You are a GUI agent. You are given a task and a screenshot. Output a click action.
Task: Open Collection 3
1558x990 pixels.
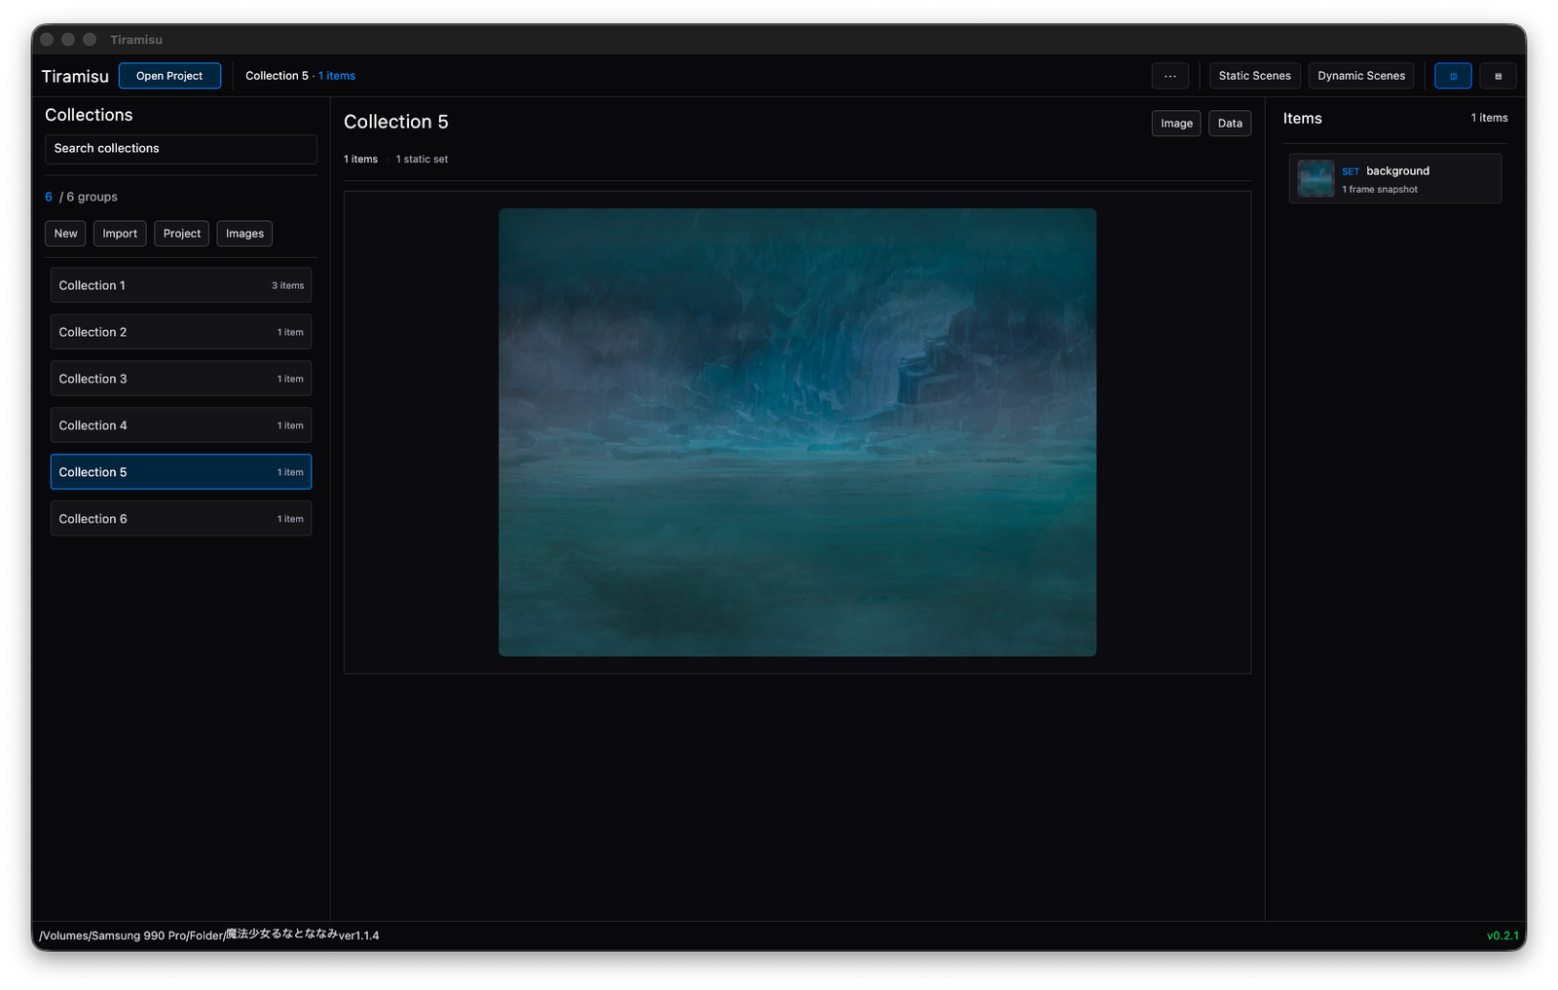(180, 378)
